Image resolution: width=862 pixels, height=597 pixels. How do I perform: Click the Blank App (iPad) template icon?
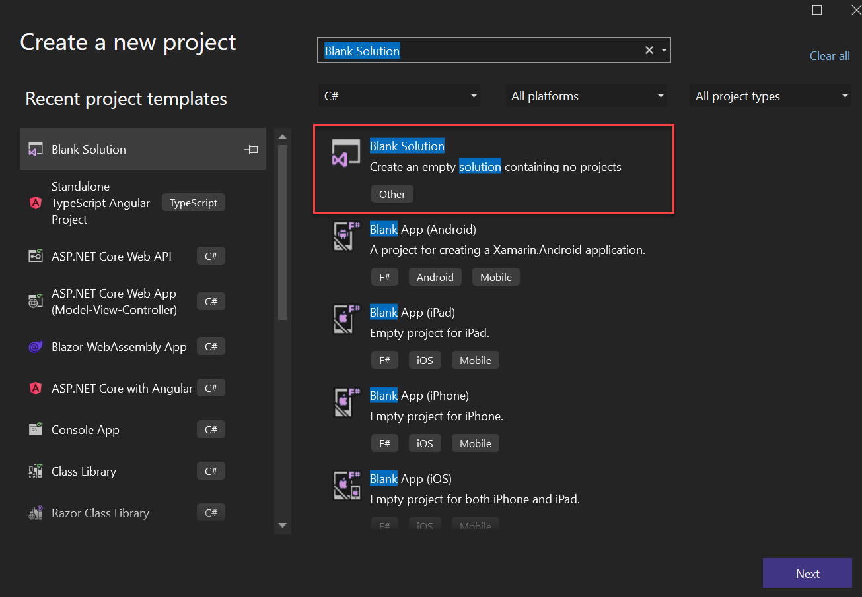tap(346, 319)
